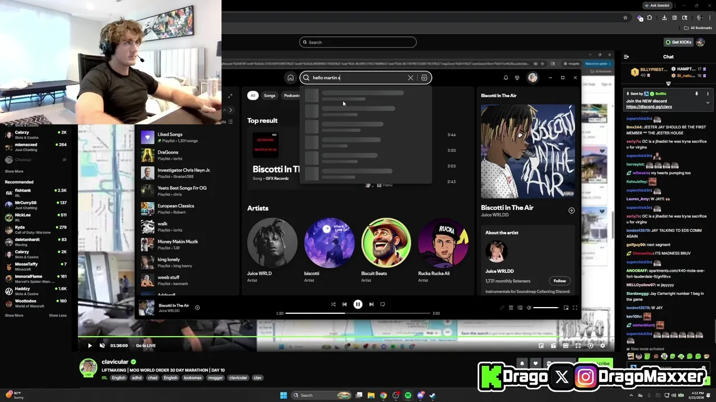Open All Bookmarks folder
Viewport: 716px width, 402px height.
(x=698, y=28)
